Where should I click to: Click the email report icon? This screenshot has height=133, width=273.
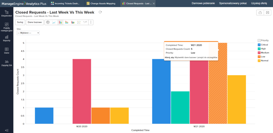pos(267,13)
